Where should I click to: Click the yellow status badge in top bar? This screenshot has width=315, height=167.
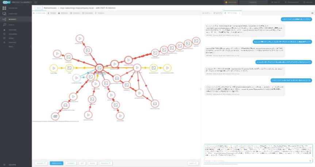coord(231,2)
